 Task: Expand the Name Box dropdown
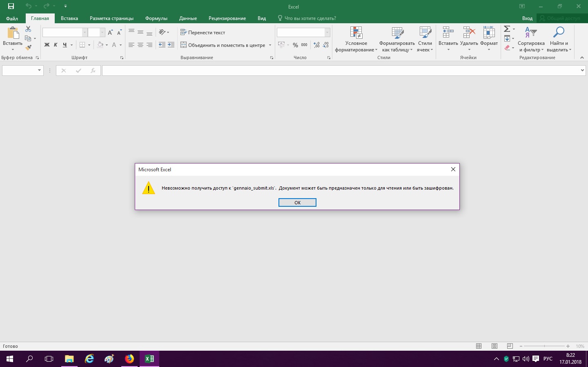point(39,71)
